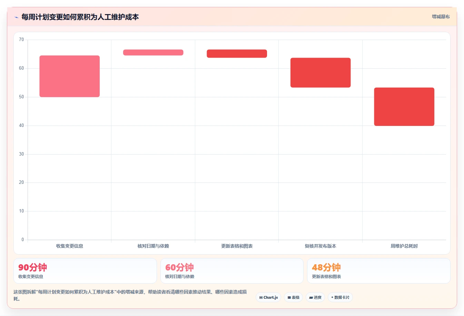464x316 pixels.
Task: Click the lightning icon beside the chart title
Action: (16, 17)
